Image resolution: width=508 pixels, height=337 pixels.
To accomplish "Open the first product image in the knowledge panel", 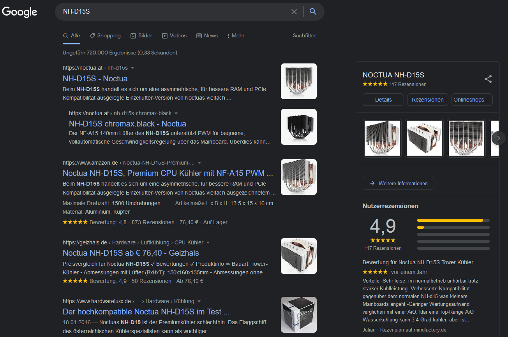I will click(382, 138).
